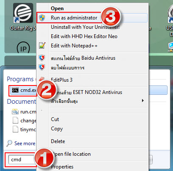
Task: Click the UAC shield icon beside Run as administrator
Action: click(x=42, y=18)
